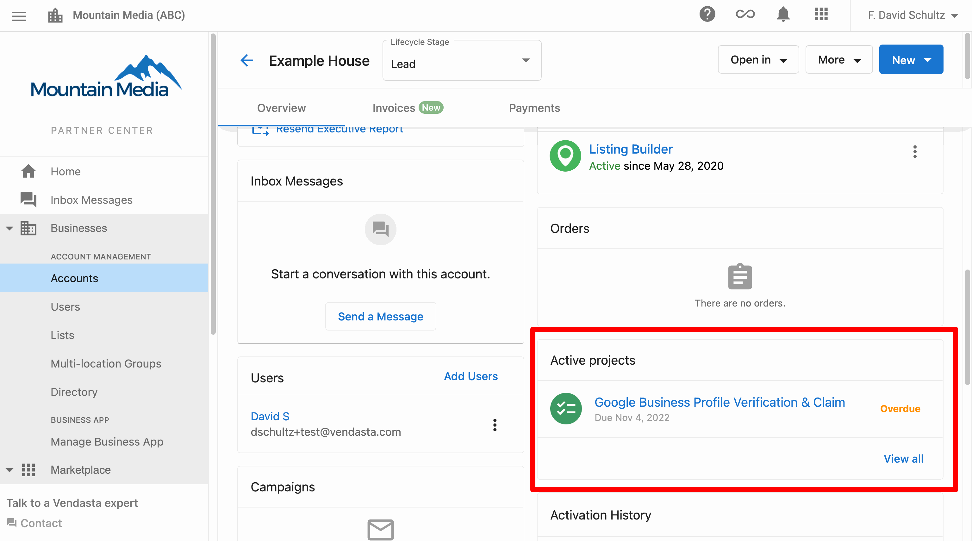Collapse the Businesses sidebar section
This screenshot has height=541, width=972.
[10, 228]
